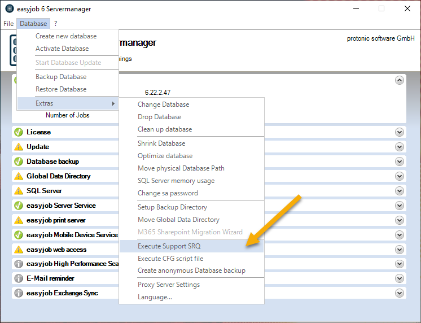Screen dimensions: 421x323
Task: Choose Backup Database from the Database menu
Action: tap(61, 77)
